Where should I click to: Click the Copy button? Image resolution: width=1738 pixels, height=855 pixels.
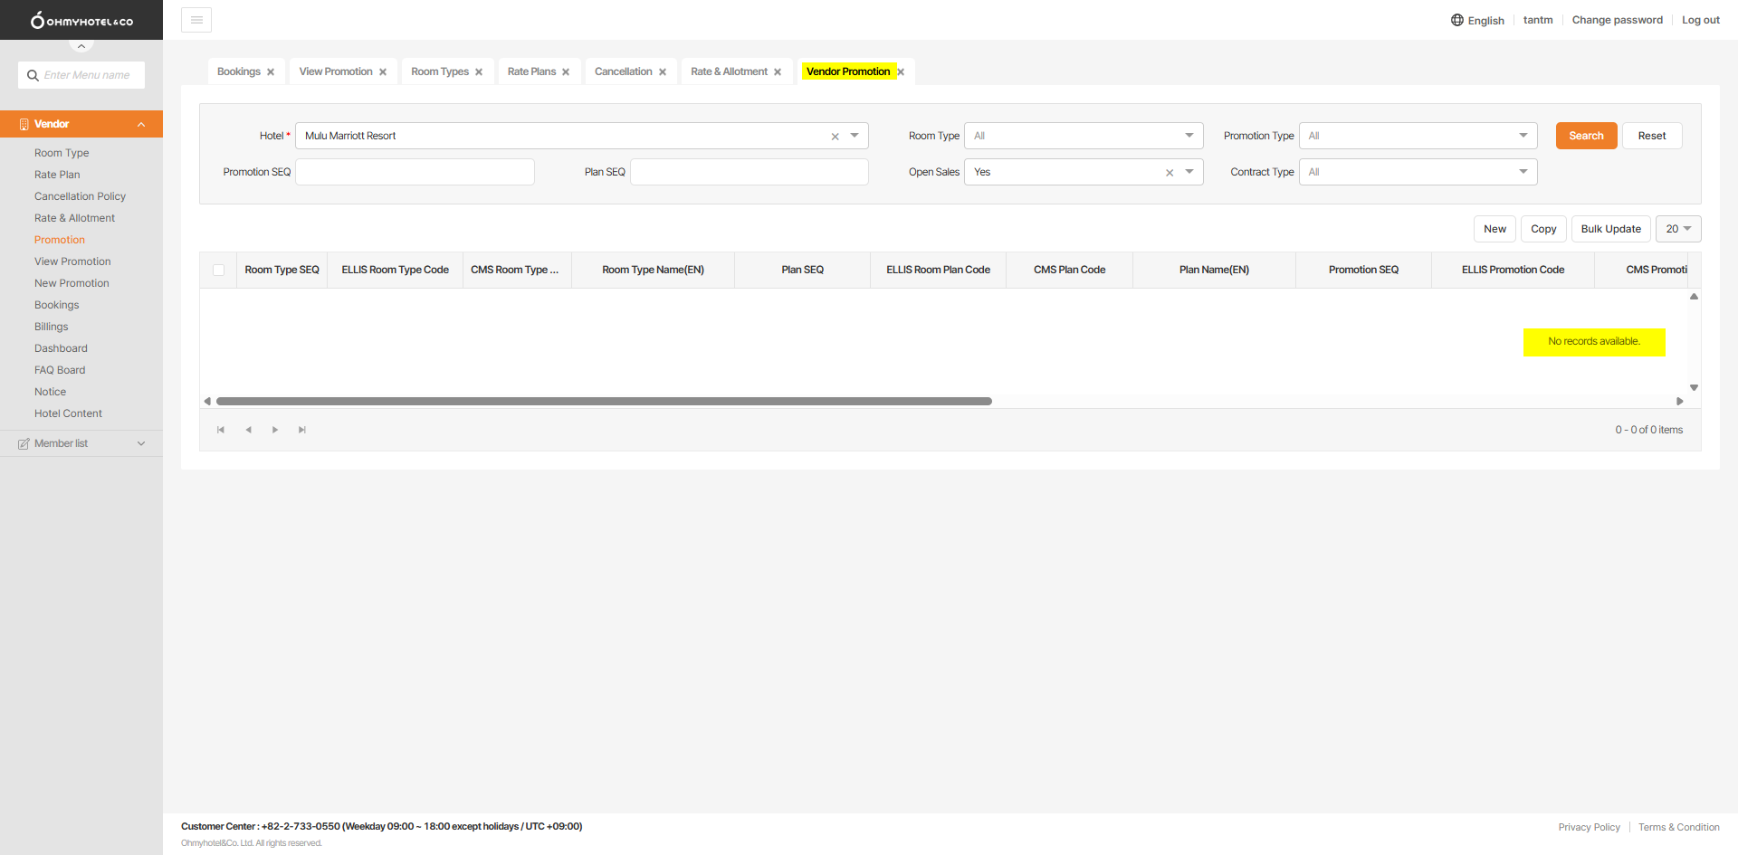[x=1543, y=229]
